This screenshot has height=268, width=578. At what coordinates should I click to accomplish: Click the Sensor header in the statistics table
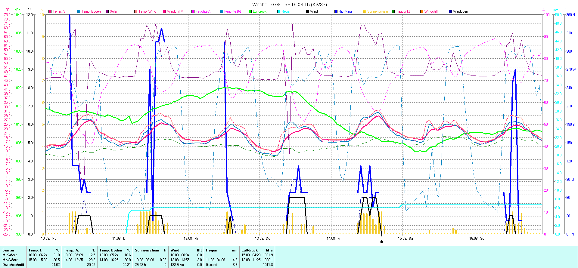click(x=8, y=250)
